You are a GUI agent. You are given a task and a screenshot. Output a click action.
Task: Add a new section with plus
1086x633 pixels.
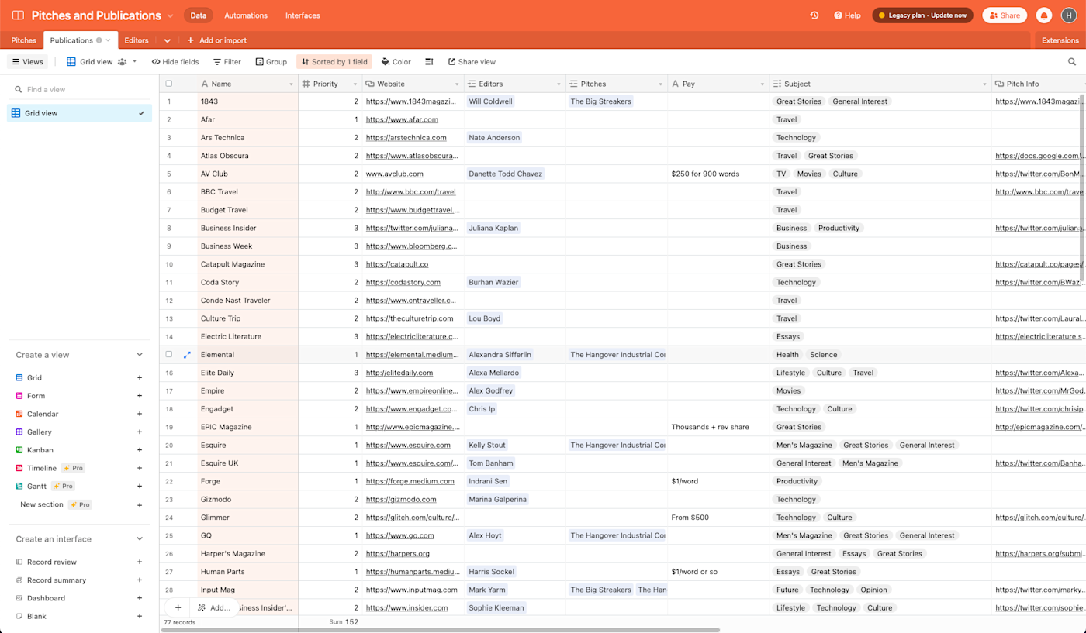(140, 505)
